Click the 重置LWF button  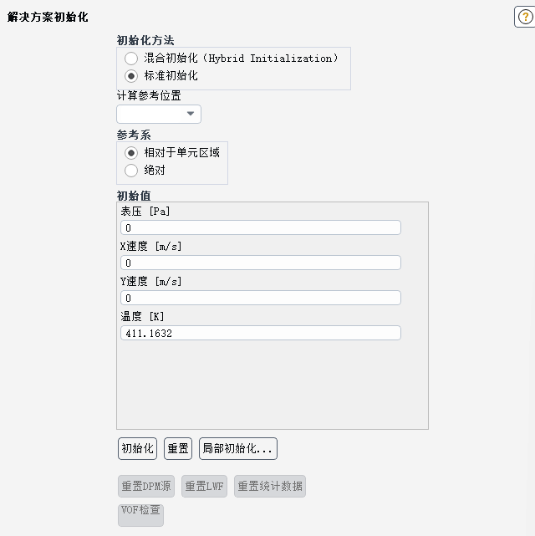coord(204,487)
